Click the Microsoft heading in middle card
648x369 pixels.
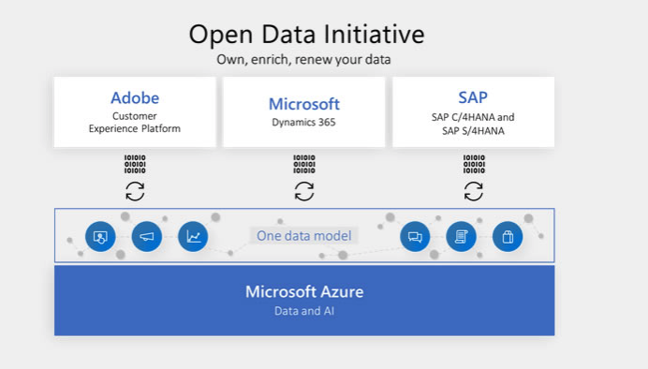tap(304, 104)
